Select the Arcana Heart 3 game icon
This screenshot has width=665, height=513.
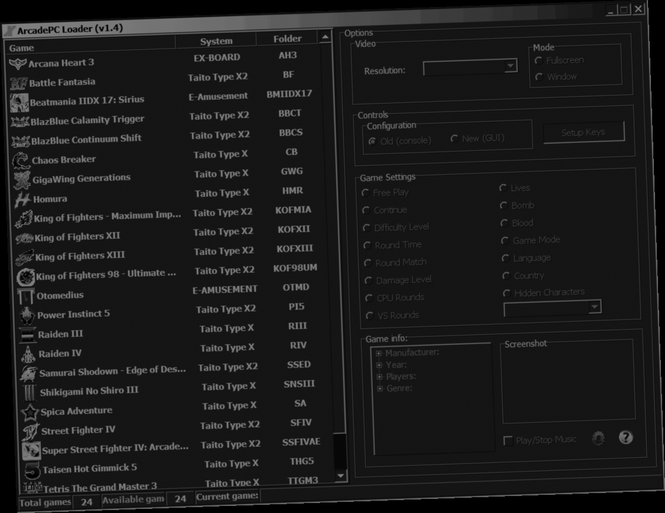[18, 64]
